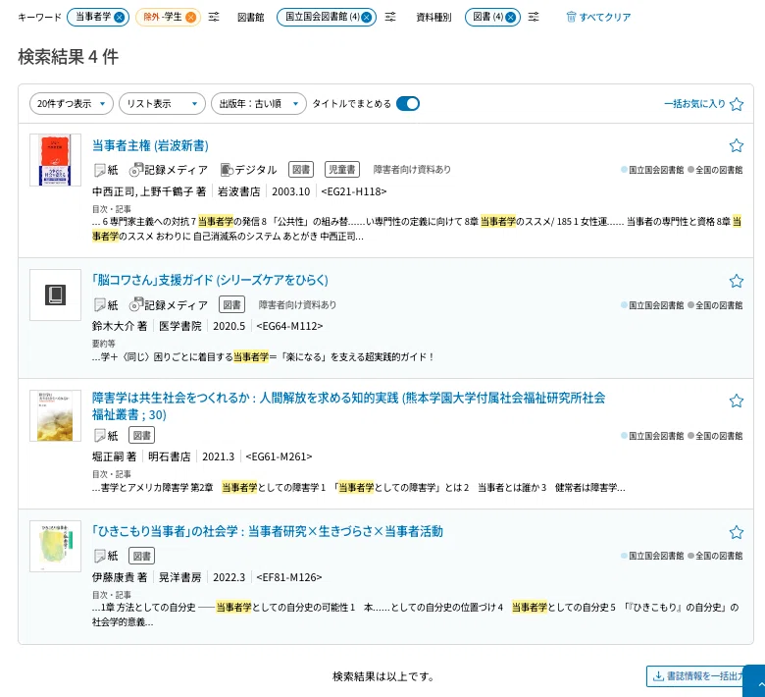Open the 出版年：古い順 sort dropdown
765x697 pixels.
click(x=259, y=103)
